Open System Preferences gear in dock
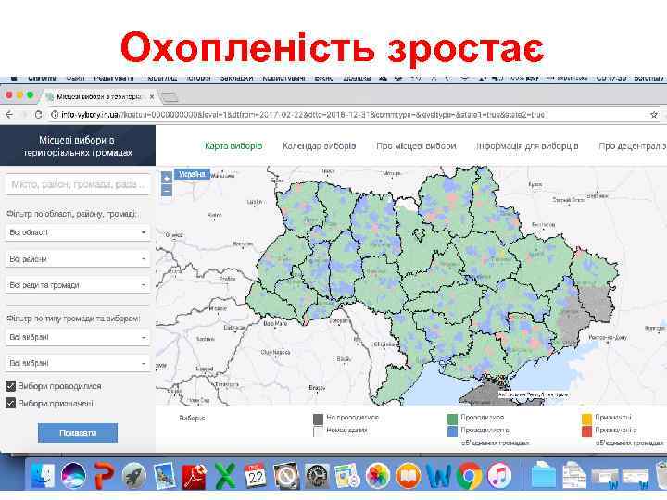Image resolution: width=667 pixels, height=500 pixels. pyautogui.click(x=317, y=476)
